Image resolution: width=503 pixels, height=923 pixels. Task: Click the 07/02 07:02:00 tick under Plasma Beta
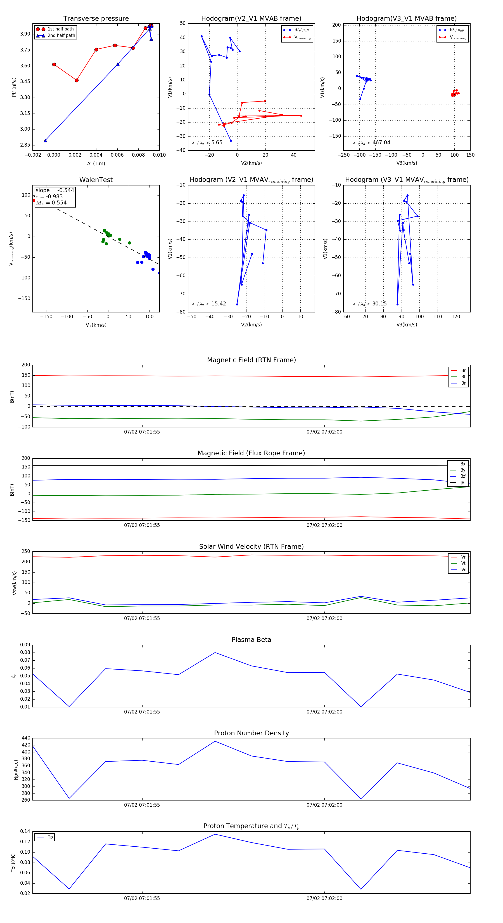click(x=324, y=712)
